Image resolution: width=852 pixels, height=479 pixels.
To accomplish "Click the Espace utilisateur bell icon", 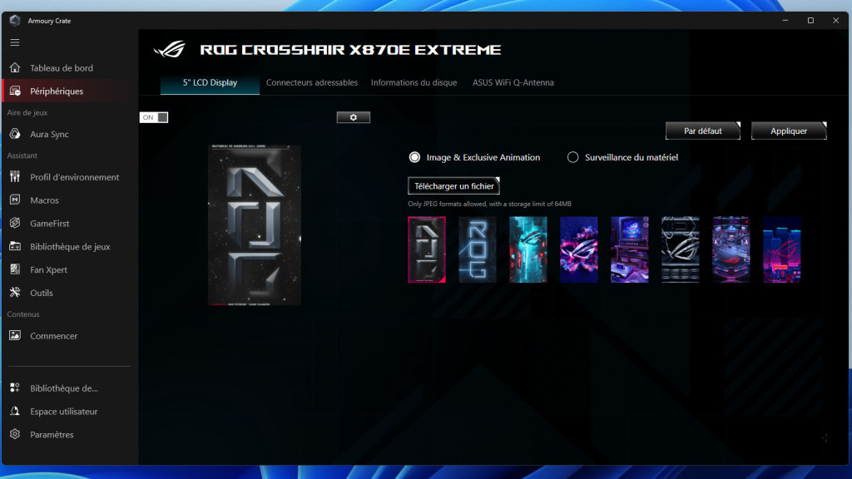I will (15, 411).
